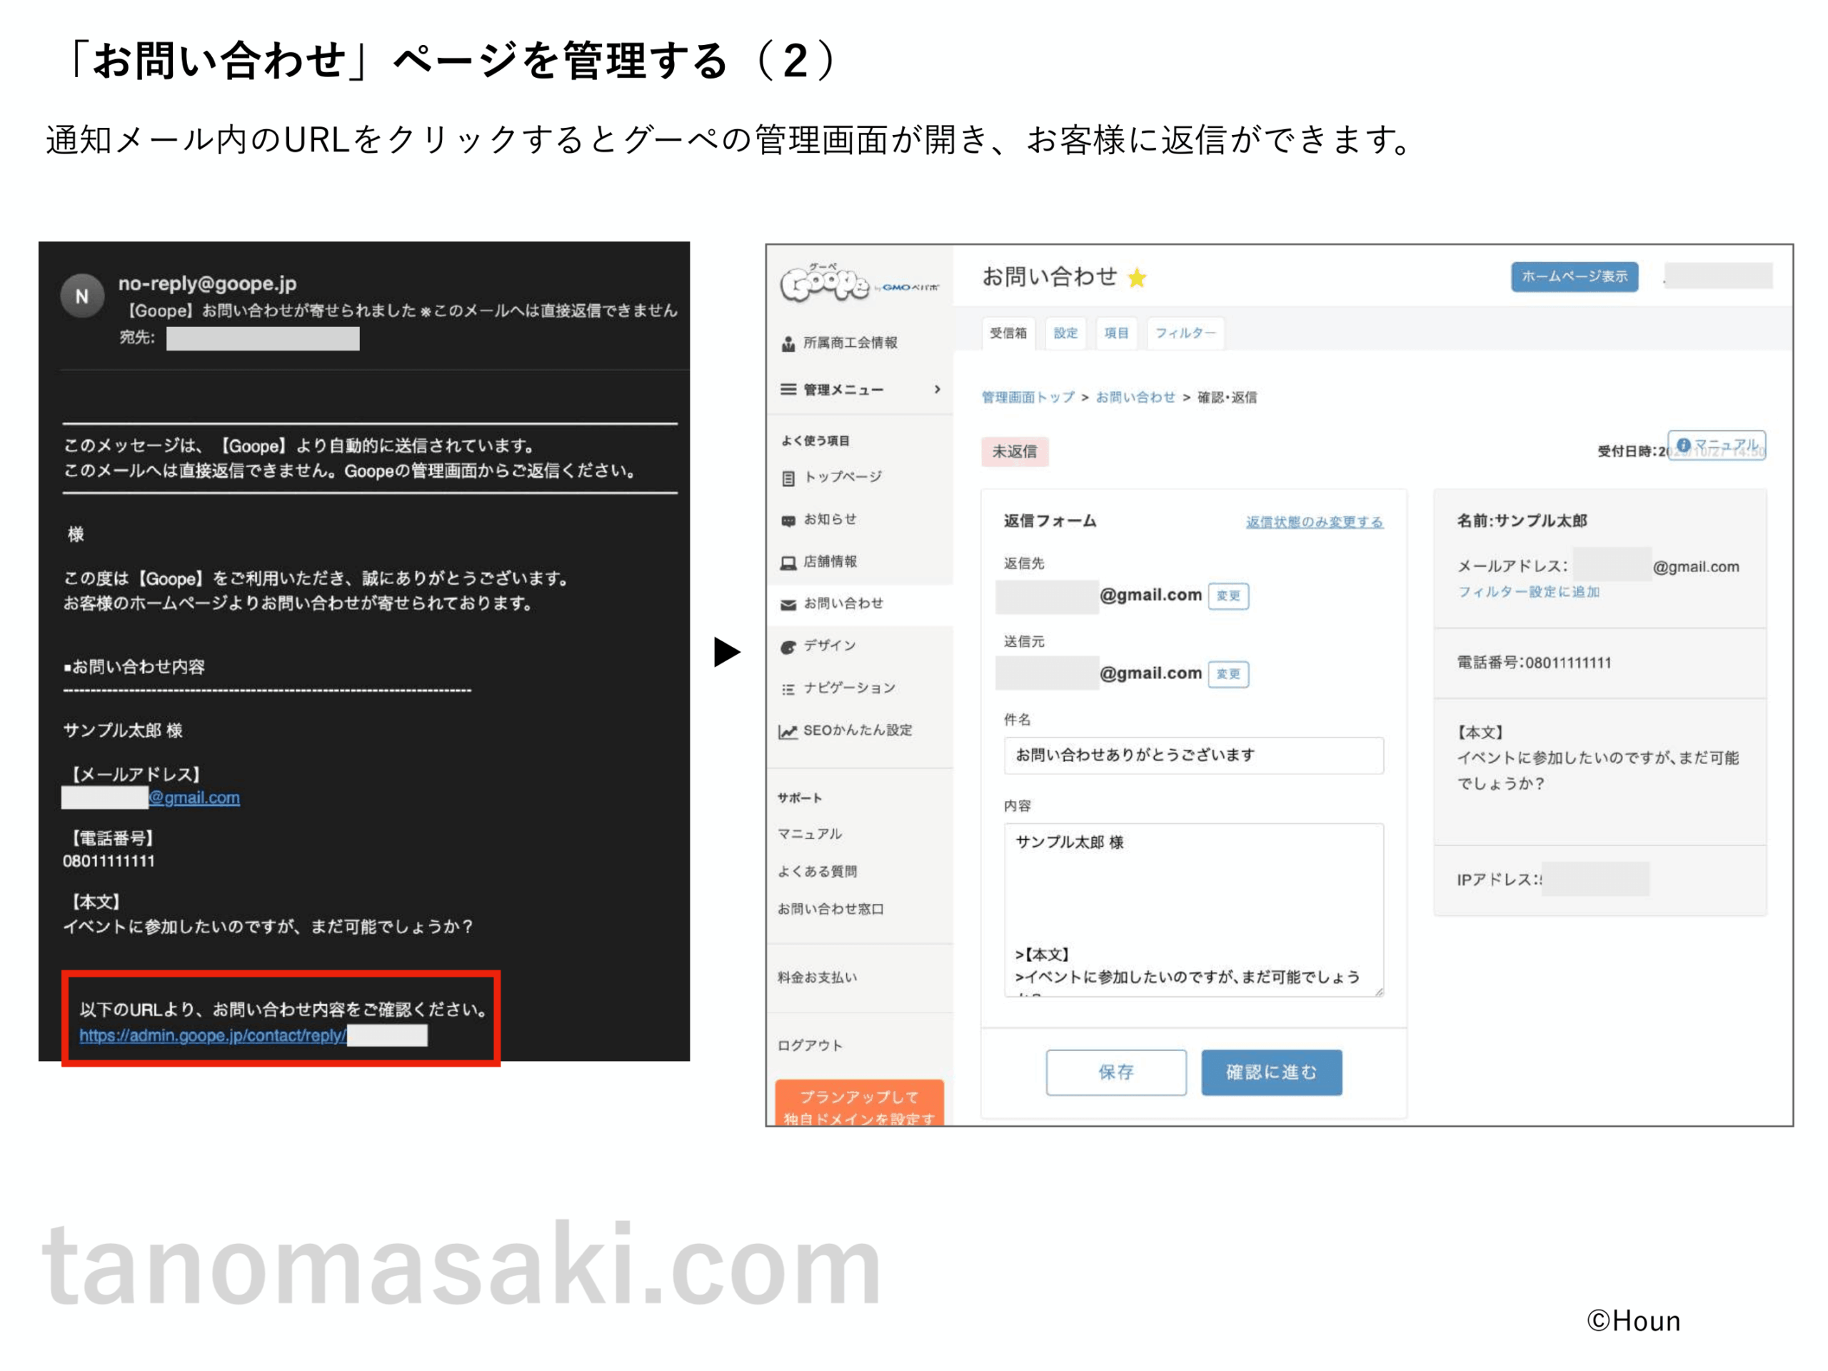Click the フィルター設定に追加 link
This screenshot has height=1371, width=1828.
[1528, 592]
